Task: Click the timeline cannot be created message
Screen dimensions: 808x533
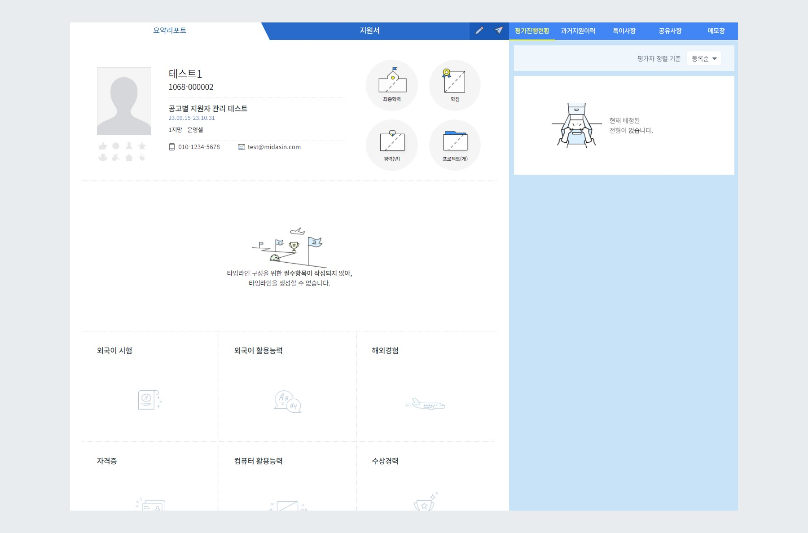Action: pos(290,278)
